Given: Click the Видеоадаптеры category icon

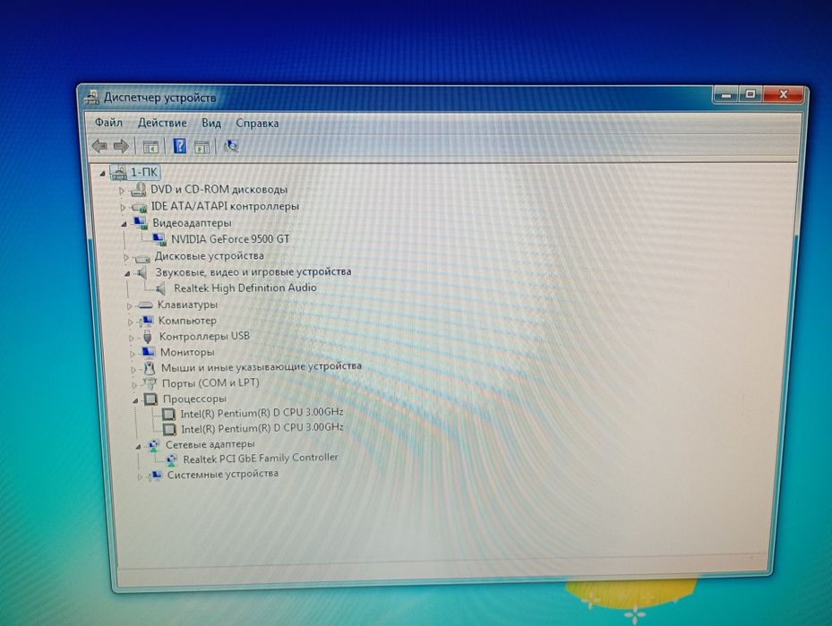Looking at the screenshot, I should click(140, 222).
